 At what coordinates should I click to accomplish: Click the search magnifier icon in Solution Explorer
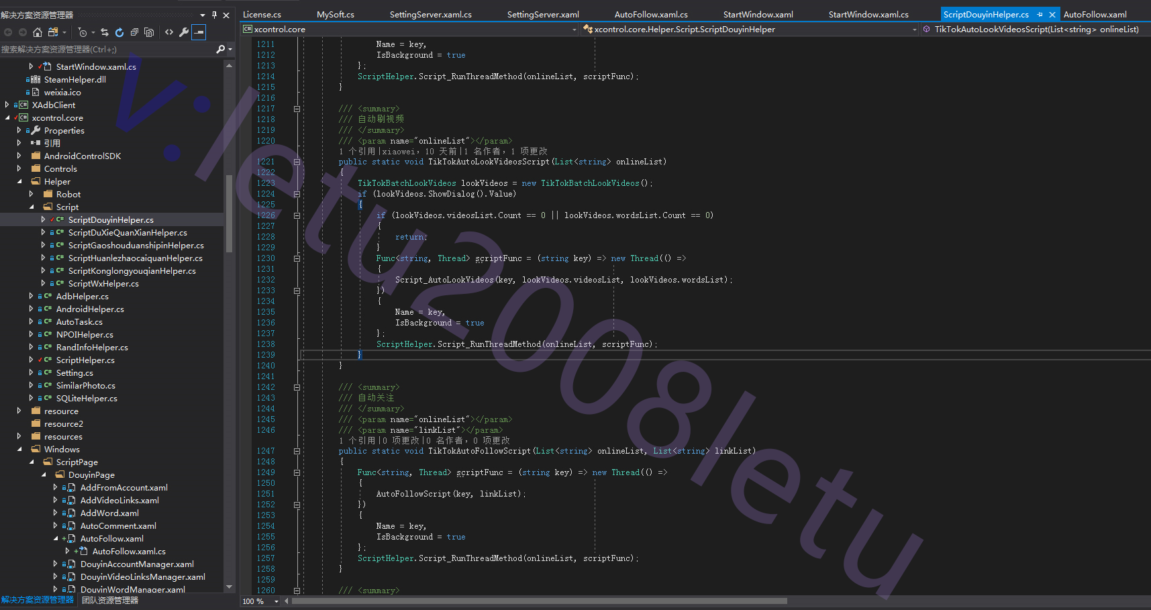click(x=220, y=49)
